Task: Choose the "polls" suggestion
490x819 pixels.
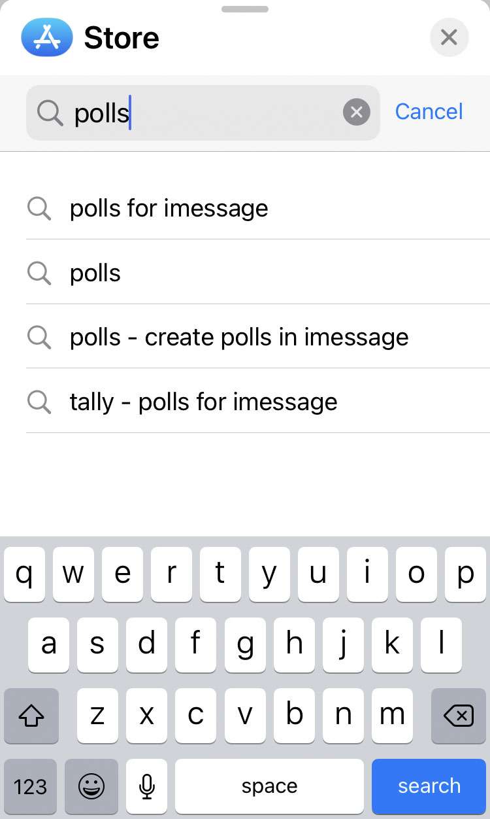Action: click(95, 273)
